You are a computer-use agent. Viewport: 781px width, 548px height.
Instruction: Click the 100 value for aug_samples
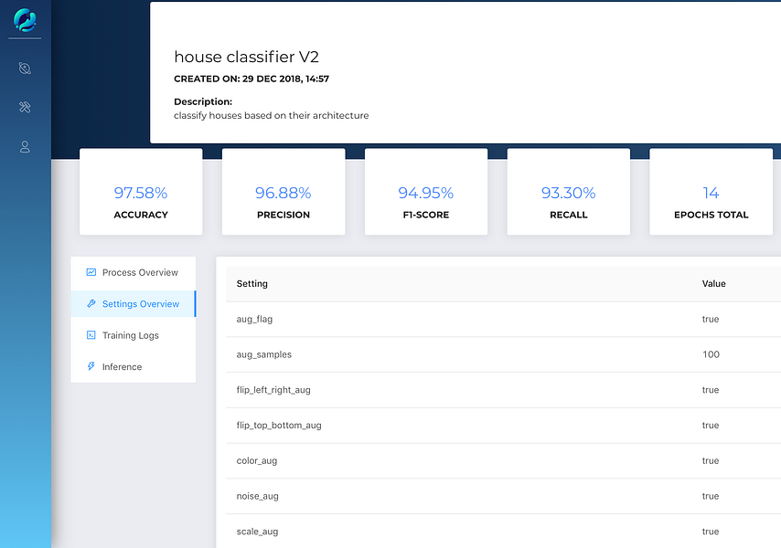(x=711, y=354)
